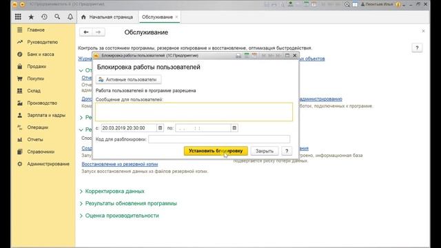Click the Сообщение для пользователей text field
Image resolution: width=441 pixels, height=248 pixels.
(194, 112)
